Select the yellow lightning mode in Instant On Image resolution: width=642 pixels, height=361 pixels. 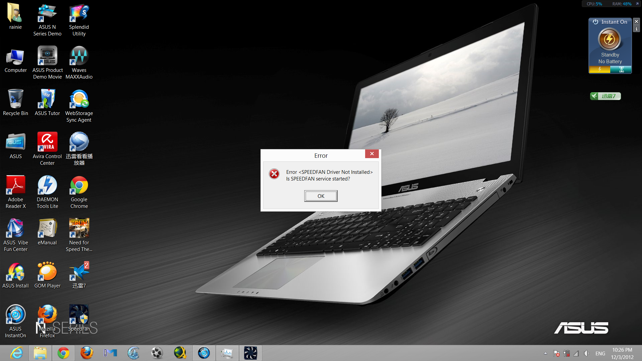tap(600, 70)
